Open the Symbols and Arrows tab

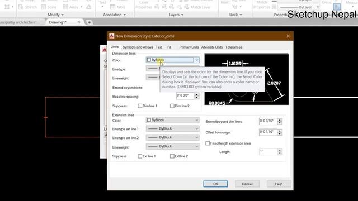138,47
